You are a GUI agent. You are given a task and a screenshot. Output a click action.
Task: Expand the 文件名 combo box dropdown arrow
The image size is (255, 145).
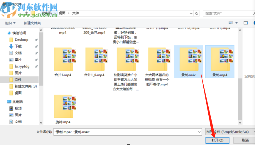click(199, 132)
